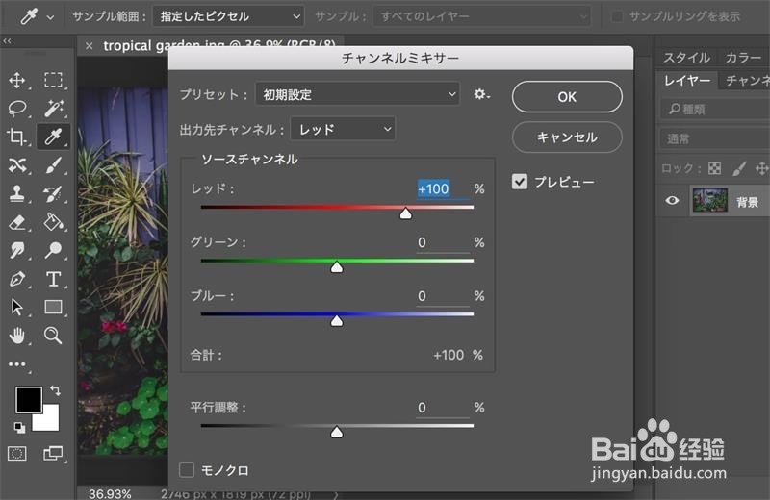The height and width of the screenshot is (500, 770).
Task: Confirm with the OK button
Action: pos(567,97)
